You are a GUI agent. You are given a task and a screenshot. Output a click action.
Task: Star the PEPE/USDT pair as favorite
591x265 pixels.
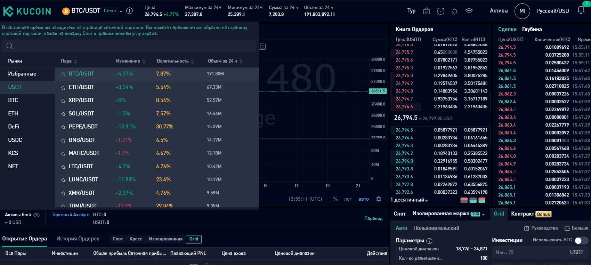point(63,127)
